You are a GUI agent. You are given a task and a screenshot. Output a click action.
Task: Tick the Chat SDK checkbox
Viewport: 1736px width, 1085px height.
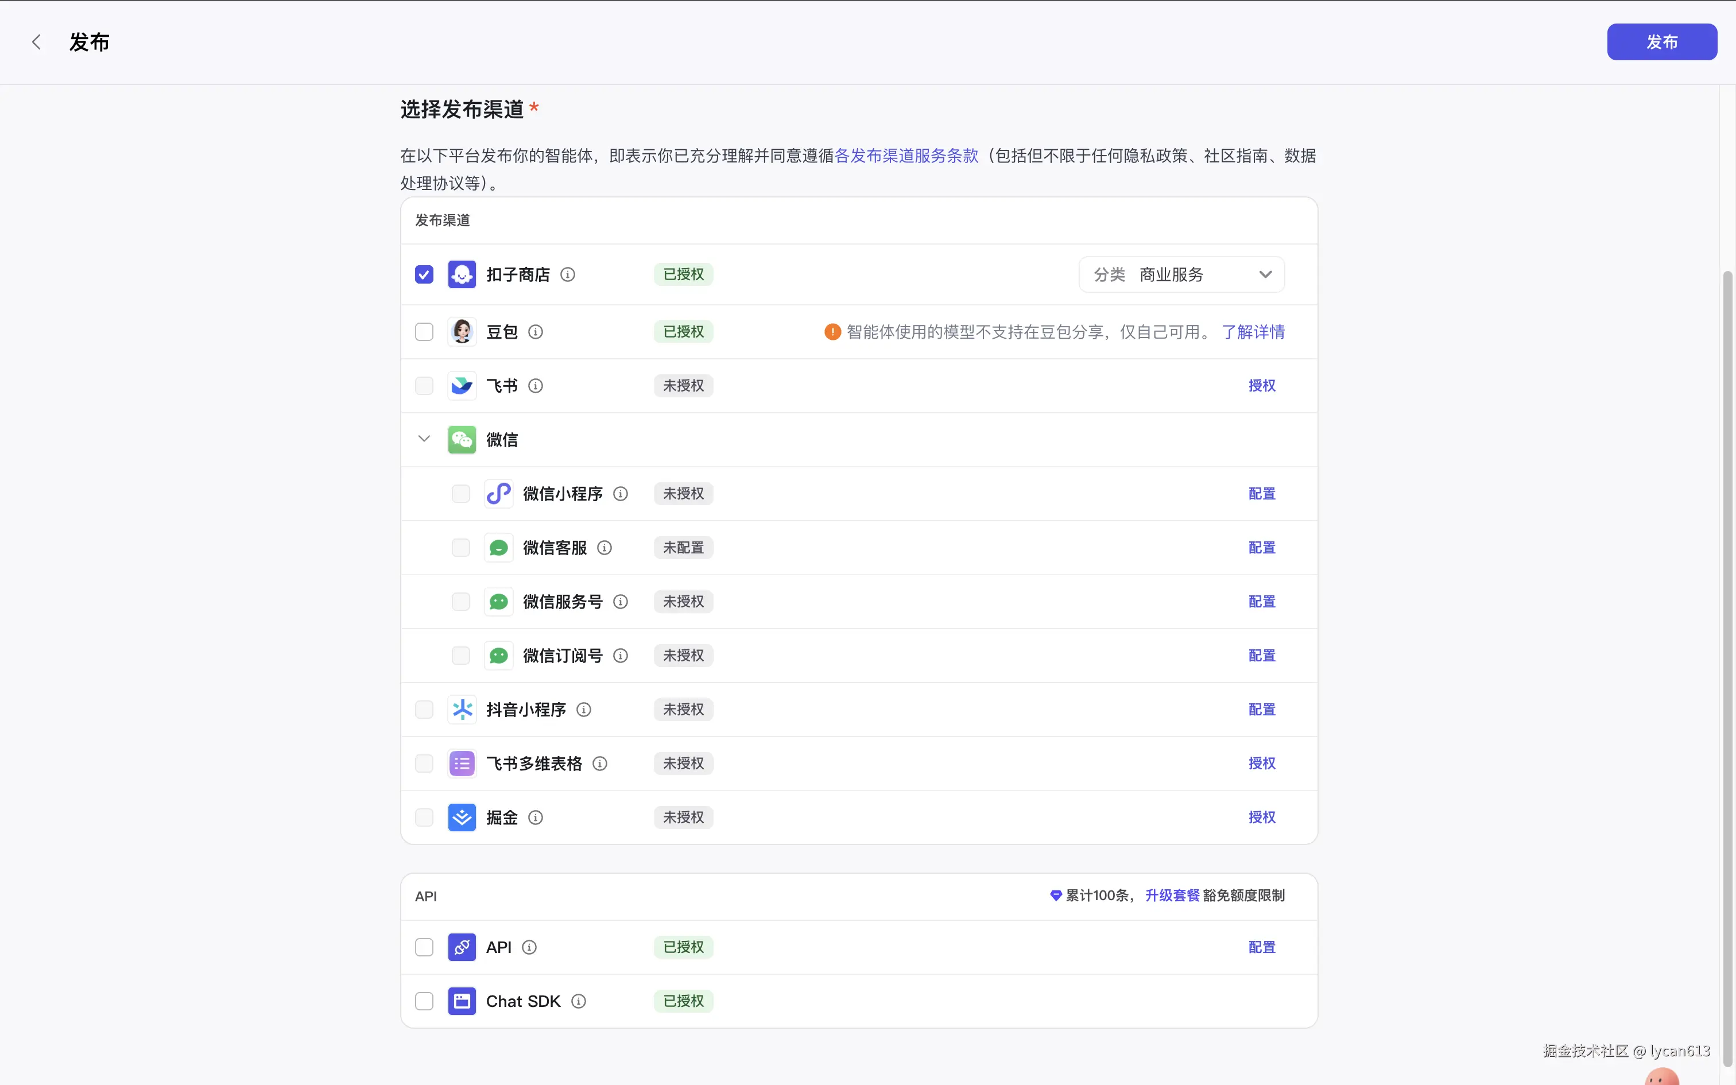point(424,1001)
